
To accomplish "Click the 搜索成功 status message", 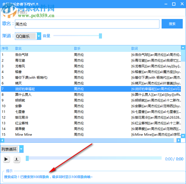I will (x=48, y=177).
